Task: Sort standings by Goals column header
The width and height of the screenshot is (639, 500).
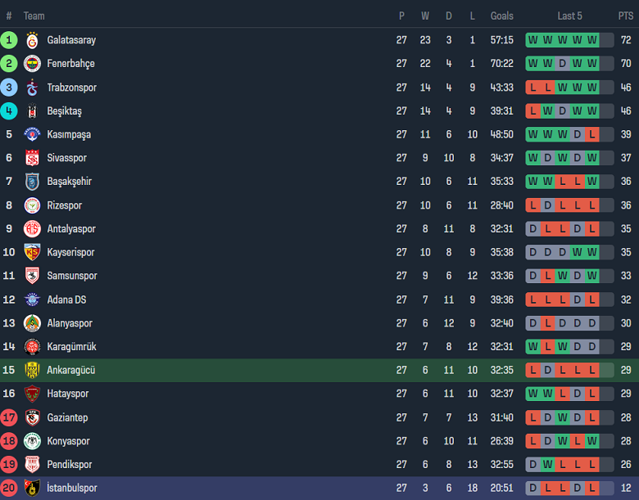Action: click(502, 16)
